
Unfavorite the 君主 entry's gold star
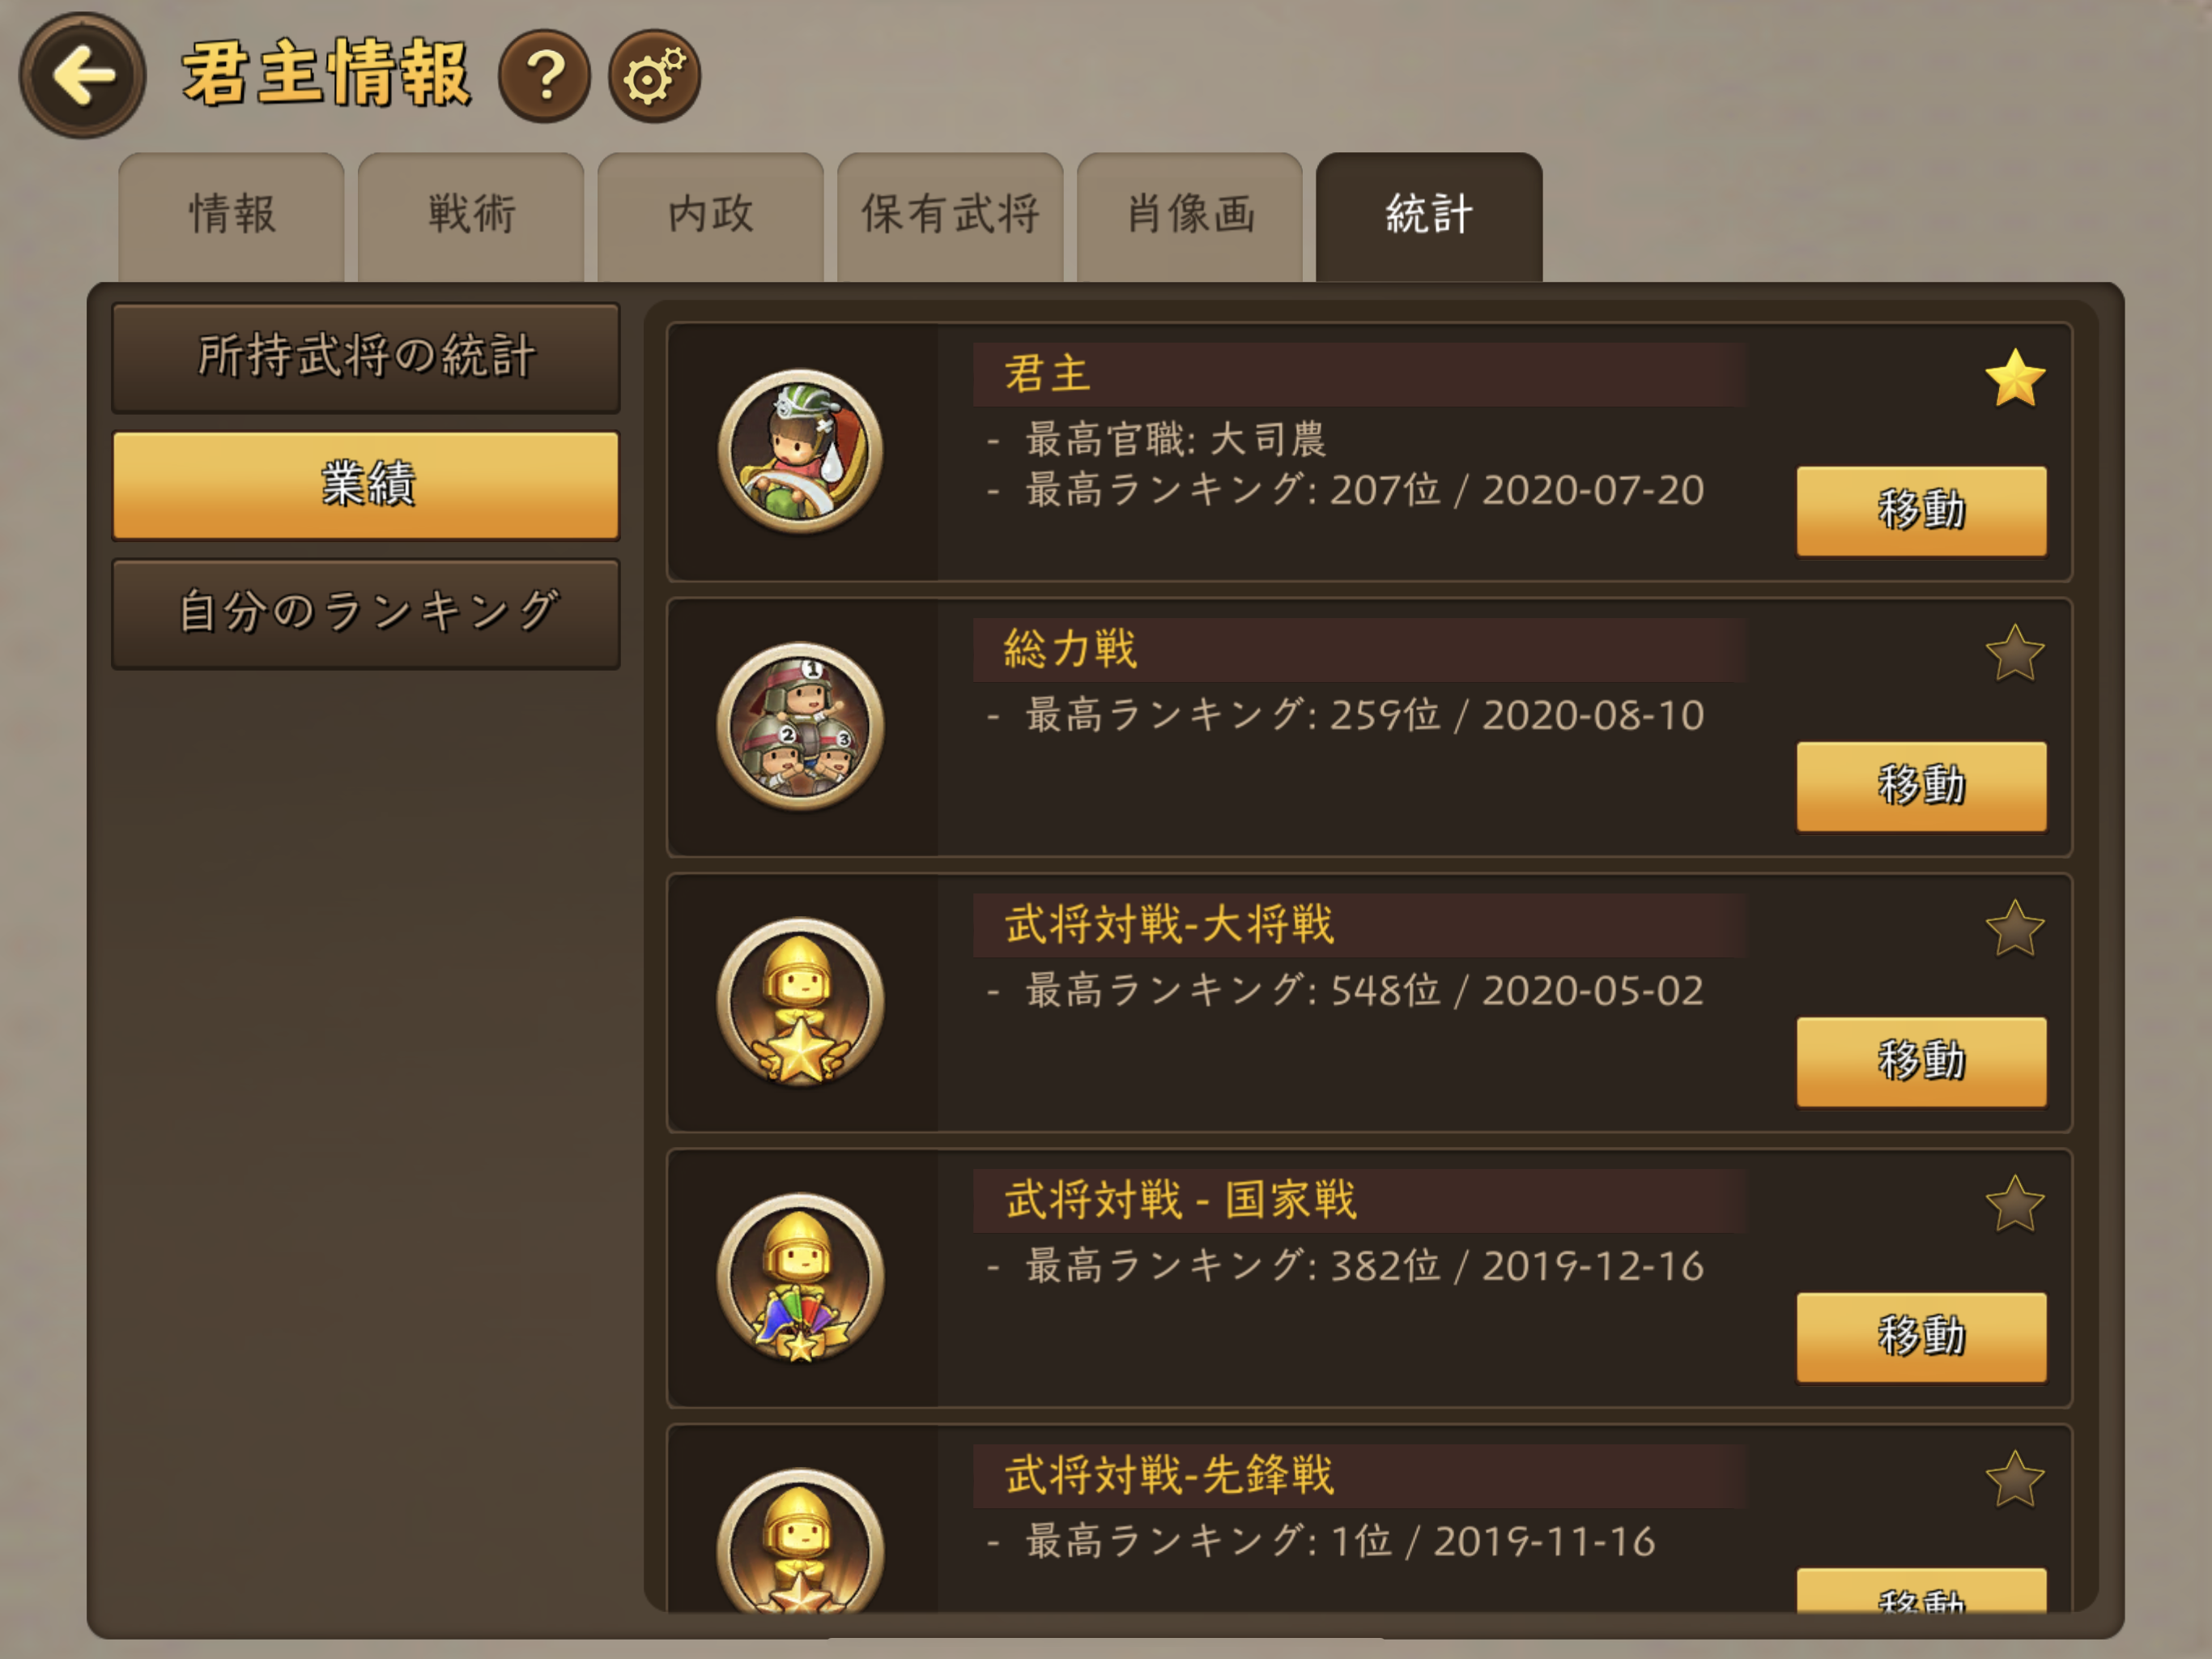[x=2014, y=378]
